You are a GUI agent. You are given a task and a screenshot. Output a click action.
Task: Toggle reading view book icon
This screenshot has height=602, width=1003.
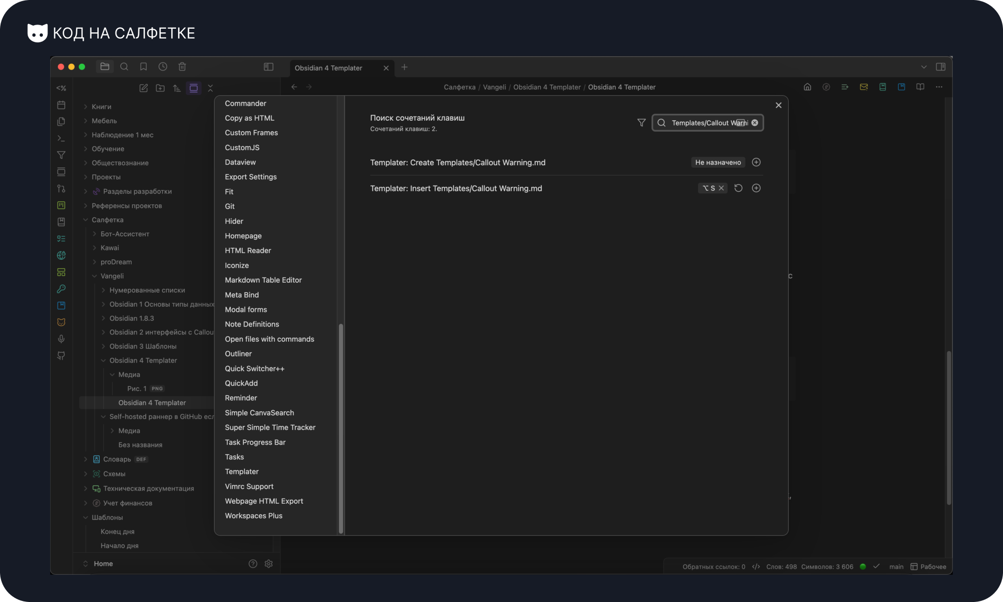[x=920, y=87]
